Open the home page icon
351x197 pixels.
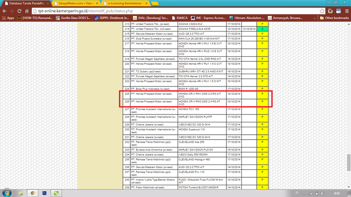point(27,11)
